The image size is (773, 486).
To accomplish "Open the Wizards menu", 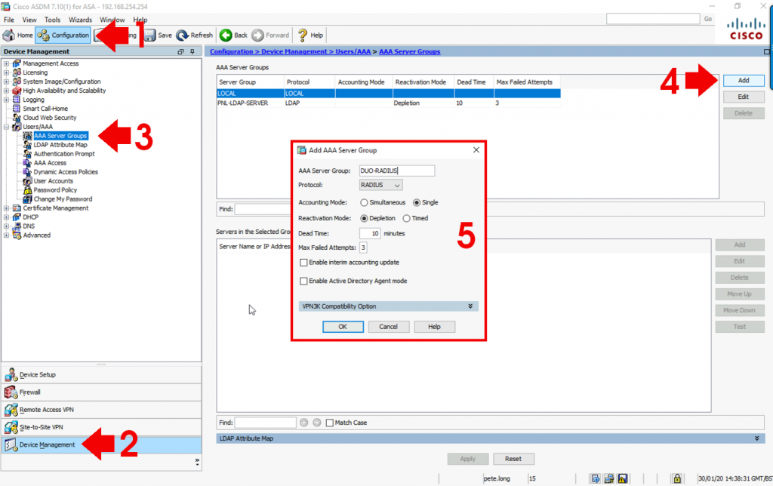I will coord(80,20).
